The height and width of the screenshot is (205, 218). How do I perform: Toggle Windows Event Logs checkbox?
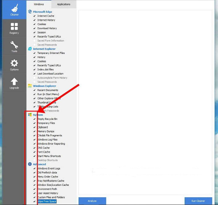click(x=34, y=168)
